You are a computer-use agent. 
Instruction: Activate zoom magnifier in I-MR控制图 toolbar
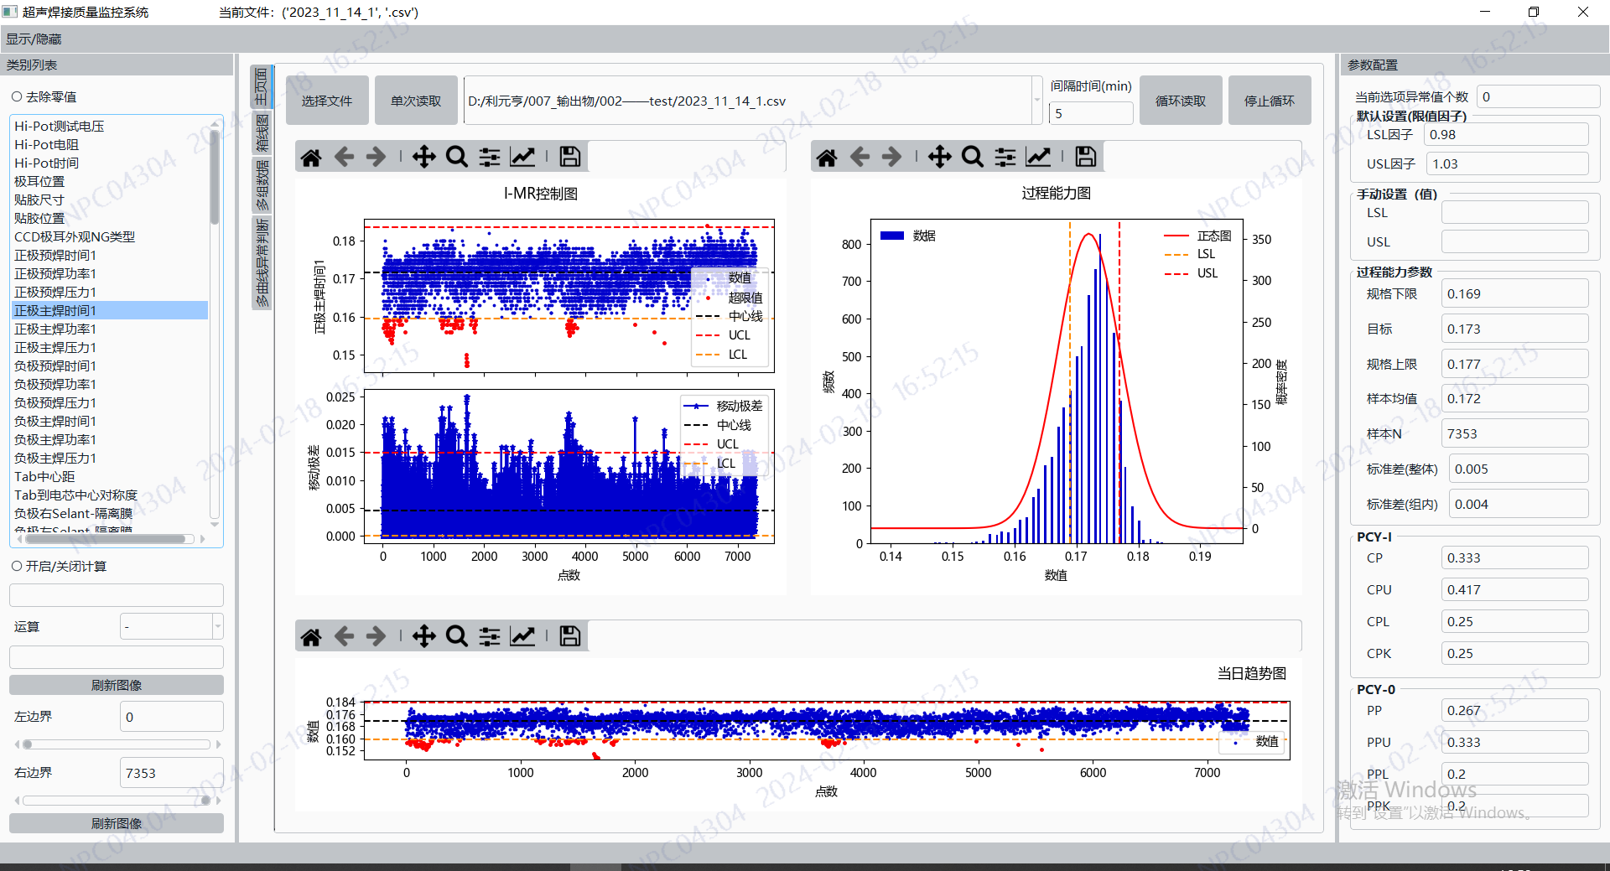[457, 157]
